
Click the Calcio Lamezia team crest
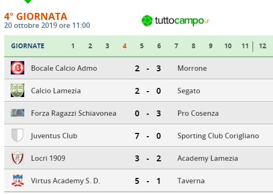(x=17, y=91)
